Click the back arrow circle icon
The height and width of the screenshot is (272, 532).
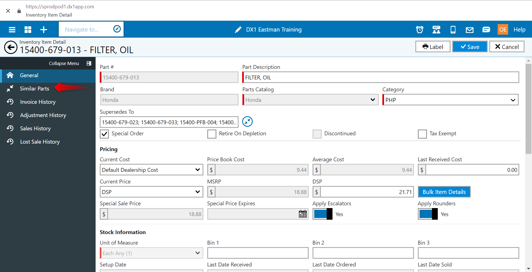tap(11, 47)
